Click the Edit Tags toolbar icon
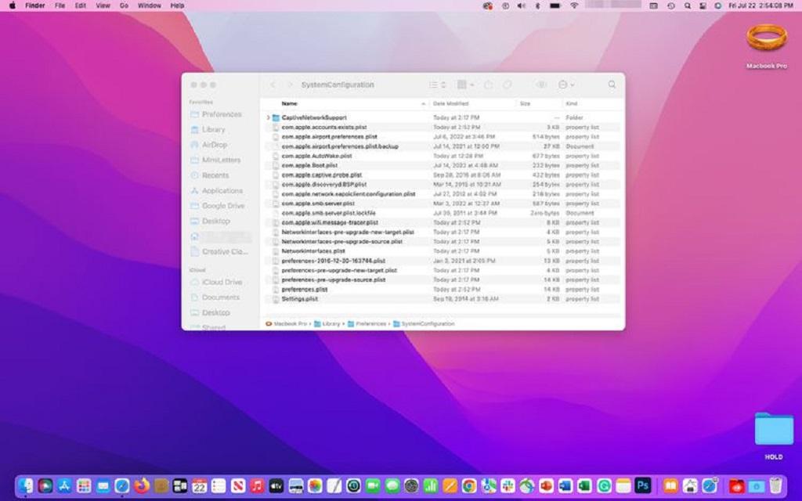 [507, 85]
